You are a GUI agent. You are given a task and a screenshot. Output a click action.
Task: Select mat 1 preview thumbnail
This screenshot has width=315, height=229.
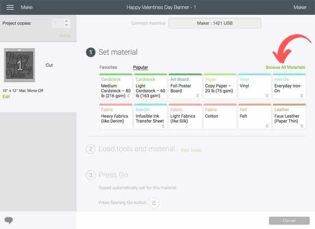coord(19,65)
